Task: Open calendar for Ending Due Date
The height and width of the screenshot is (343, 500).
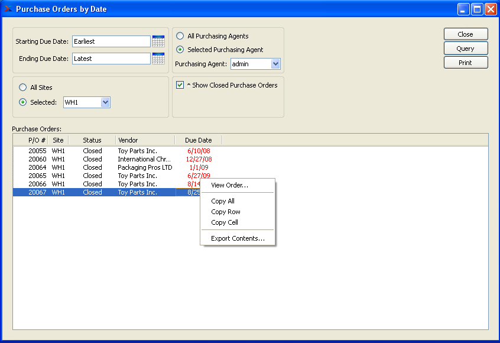Action: 158,59
